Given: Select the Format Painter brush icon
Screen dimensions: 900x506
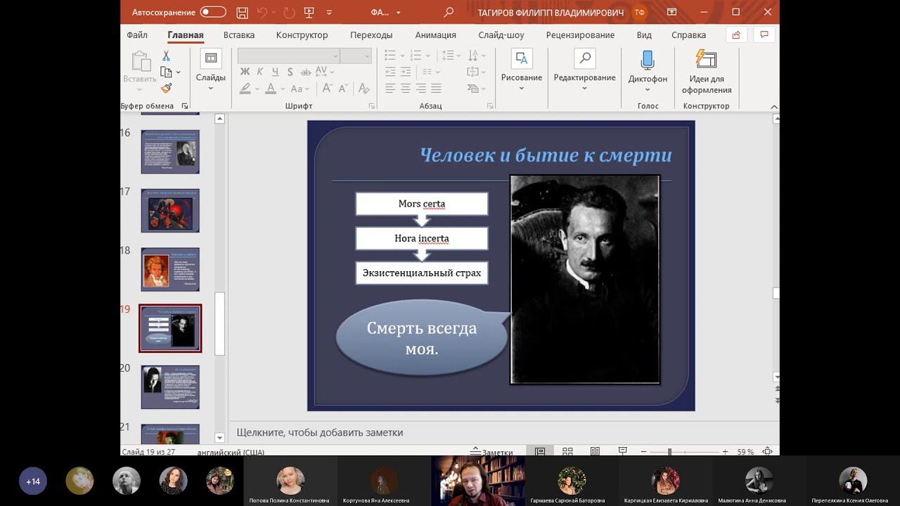Looking at the screenshot, I should coord(166,89).
